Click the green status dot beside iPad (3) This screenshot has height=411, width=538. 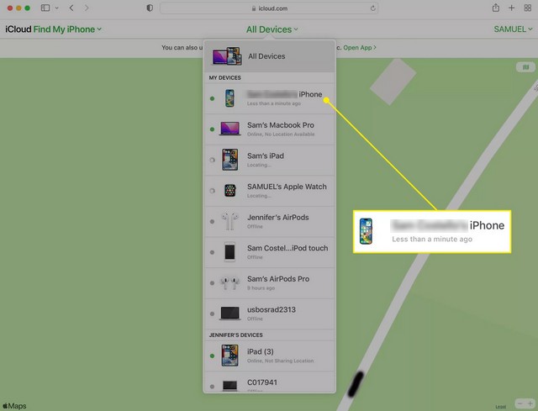coord(212,356)
